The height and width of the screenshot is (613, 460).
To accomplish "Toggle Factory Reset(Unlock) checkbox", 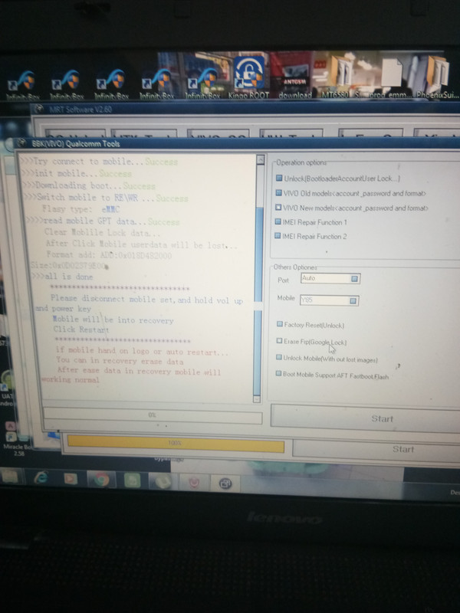I will [x=280, y=324].
